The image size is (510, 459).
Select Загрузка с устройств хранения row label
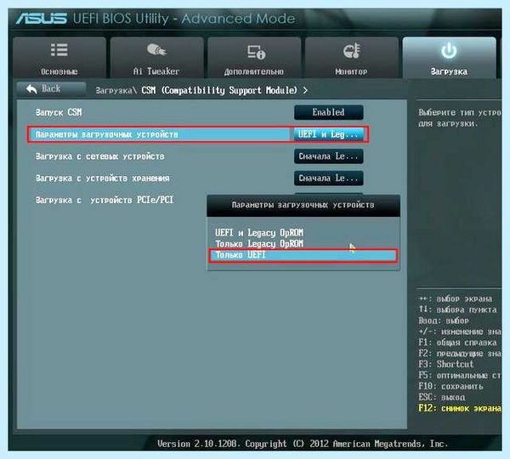point(103,178)
